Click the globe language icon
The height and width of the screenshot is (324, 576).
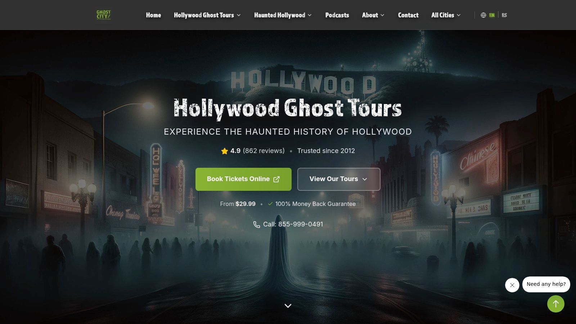coord(483,15)
